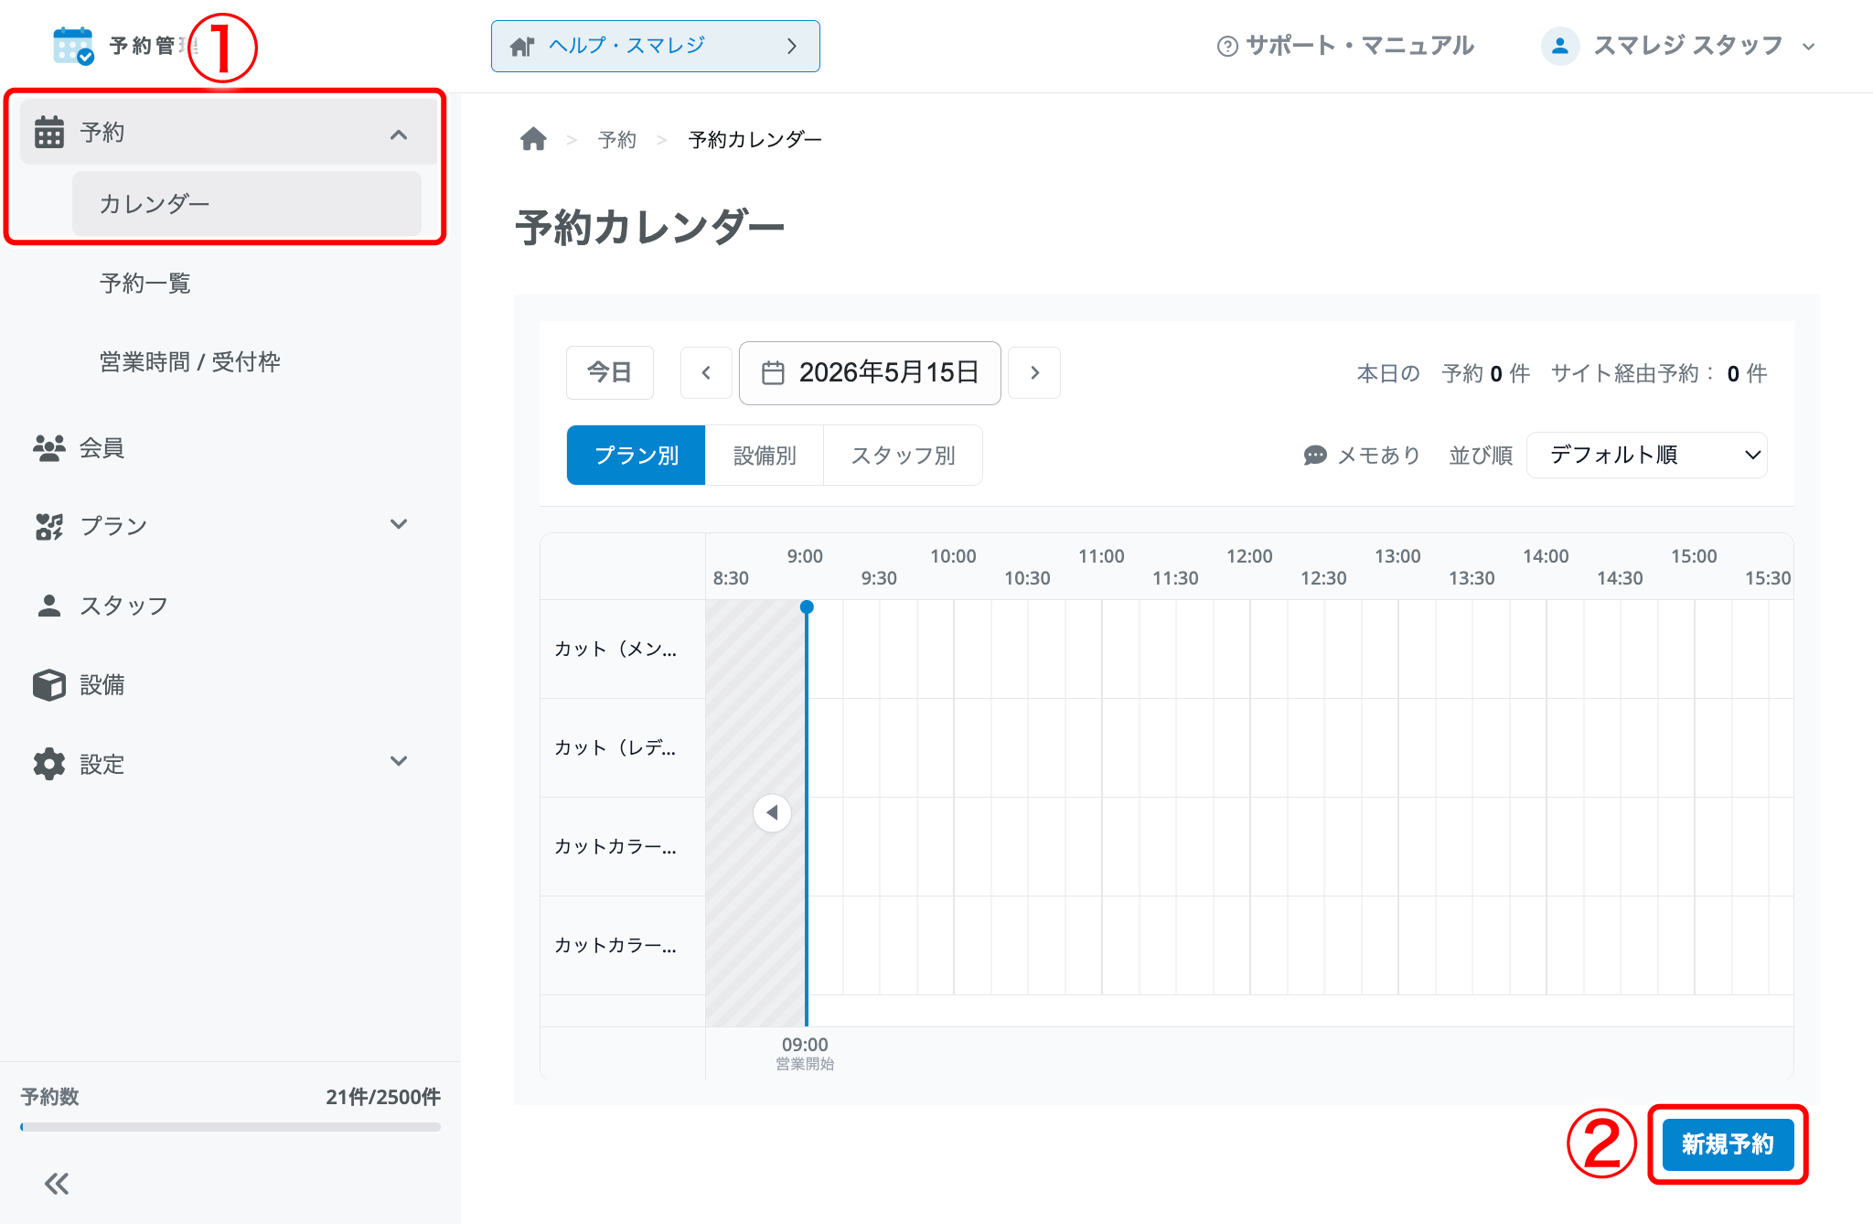Select the プラン別 view tab

(x=637, y=455)
